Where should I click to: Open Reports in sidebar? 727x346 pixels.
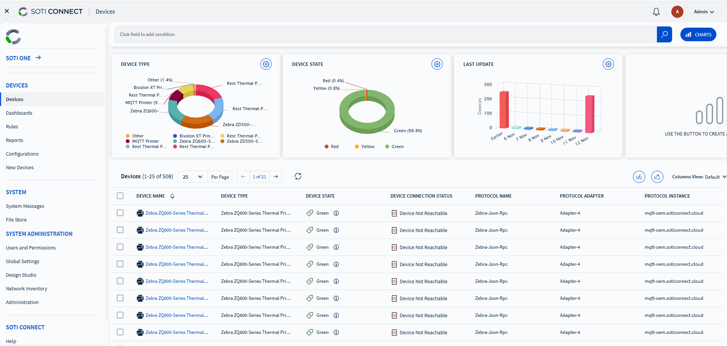[x=14, y=140]
